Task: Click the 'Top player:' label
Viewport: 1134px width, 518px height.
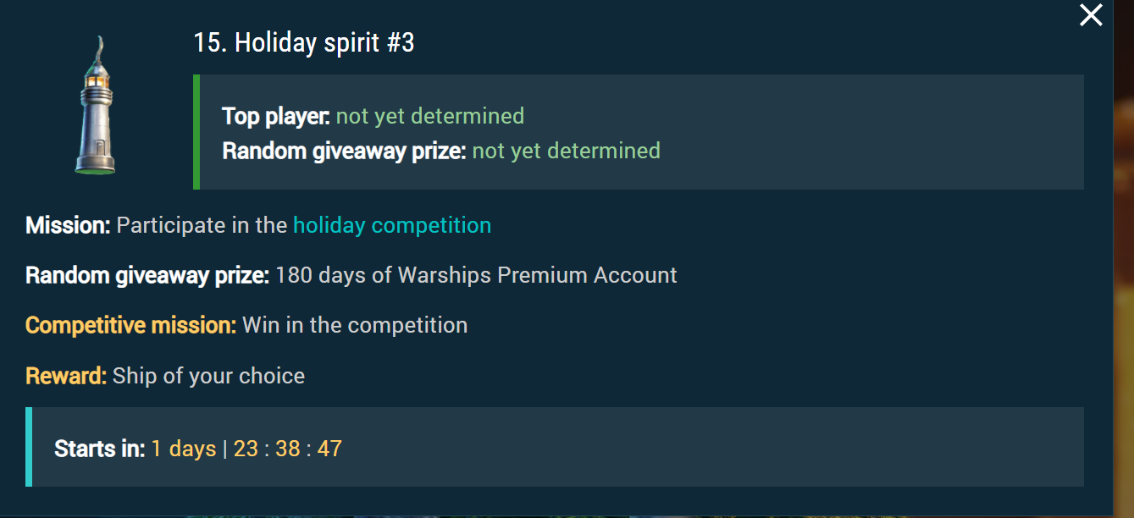Action: click(x=275, y=116)
